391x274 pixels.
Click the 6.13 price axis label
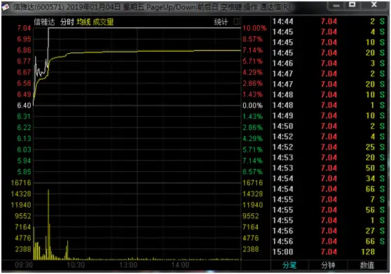24,138
